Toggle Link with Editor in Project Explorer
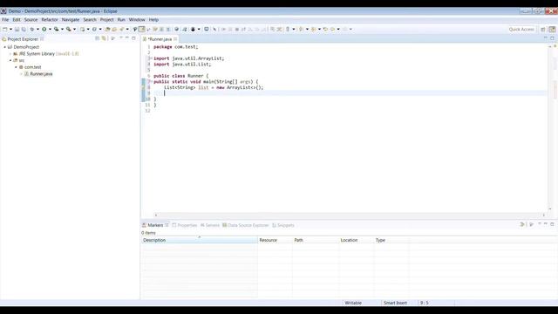 coord(104,38)
